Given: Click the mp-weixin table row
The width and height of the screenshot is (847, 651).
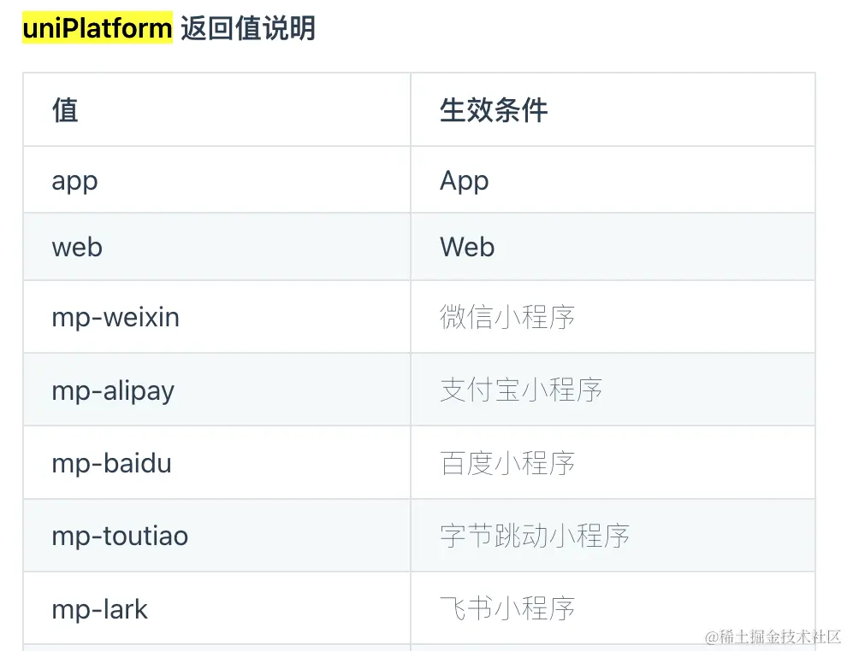Looking at the screenshot, I should point(419,317).
